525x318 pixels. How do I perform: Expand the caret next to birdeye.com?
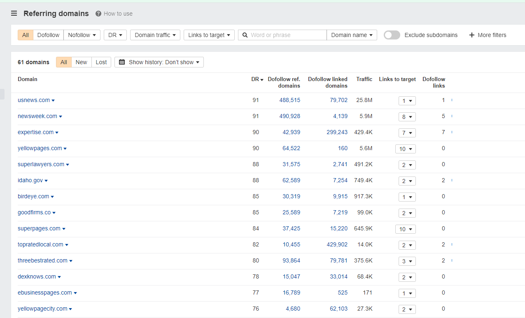coord(52,197)
